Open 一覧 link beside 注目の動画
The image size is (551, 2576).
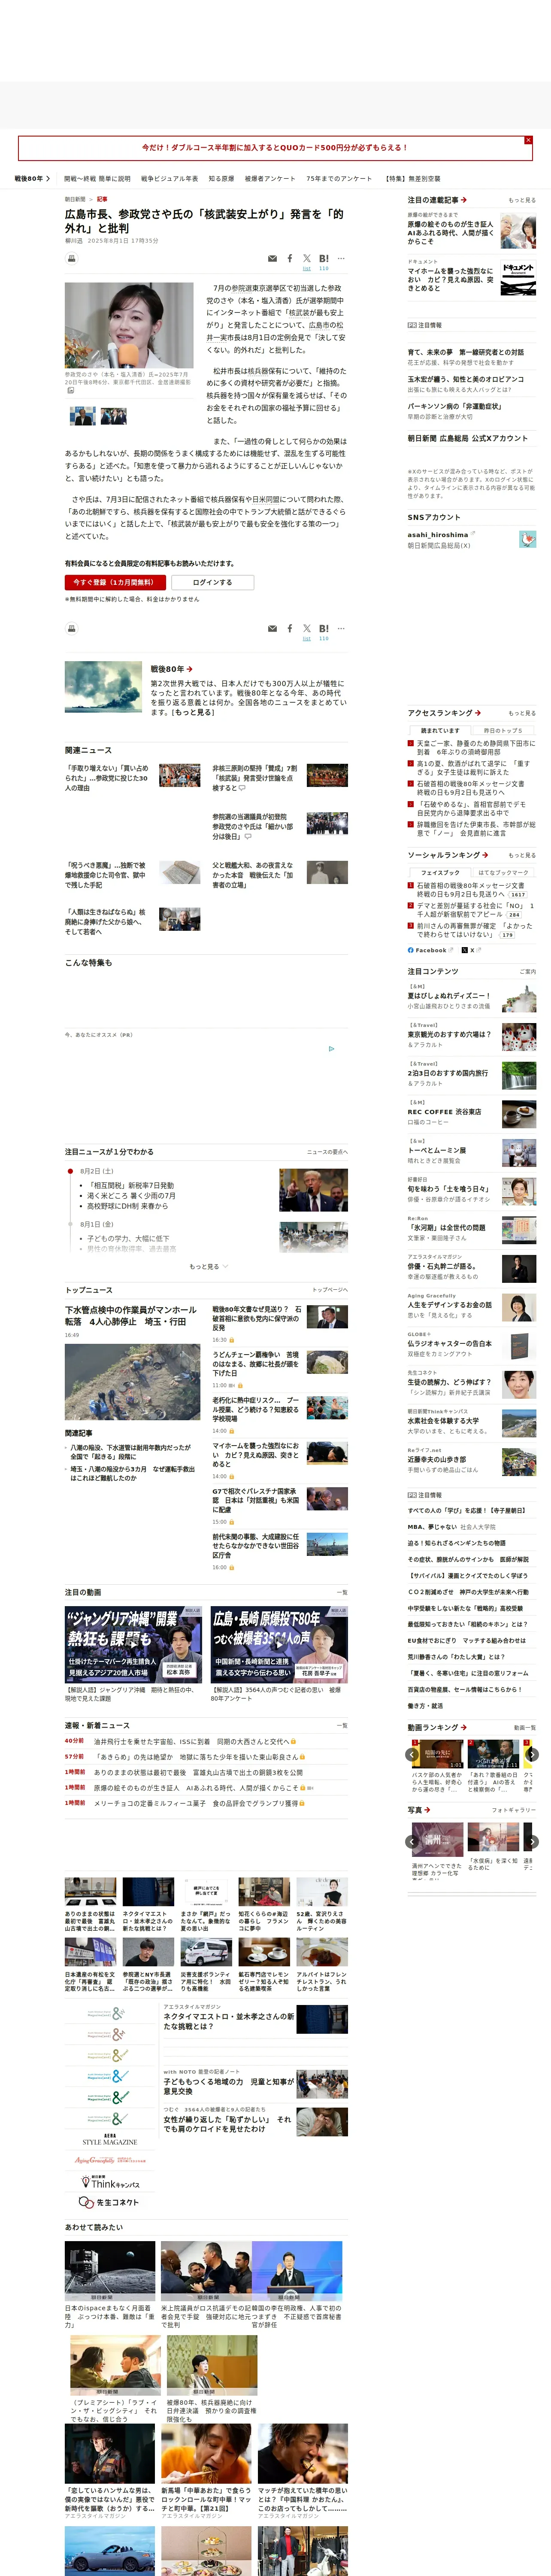point(343,1593)
